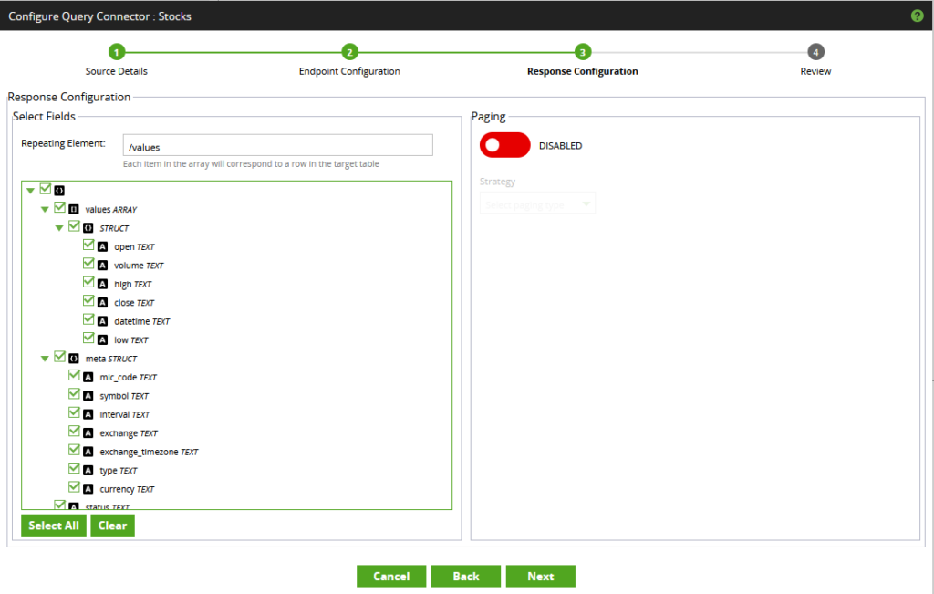This screenshot has width=934, height=594.
Task: Collapse the values ARRAY tree node
Action: coord(45,208)
